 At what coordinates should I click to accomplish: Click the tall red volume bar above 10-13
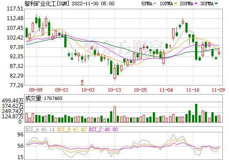[114, 114]
